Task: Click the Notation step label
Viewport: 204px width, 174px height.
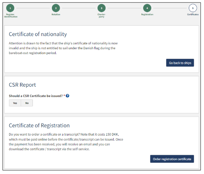Action: coord(56,14)
